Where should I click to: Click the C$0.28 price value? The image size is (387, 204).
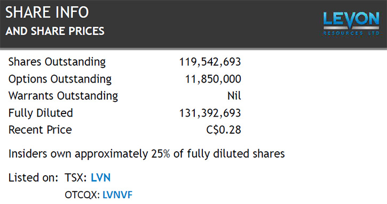point(224,130)
